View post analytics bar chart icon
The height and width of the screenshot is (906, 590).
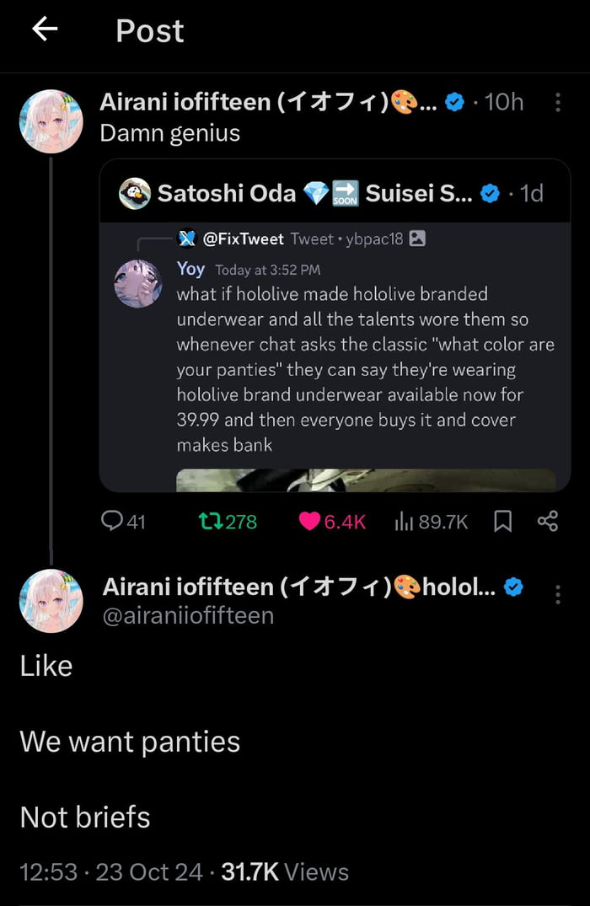pyautogui.click(x=405, y=522)
